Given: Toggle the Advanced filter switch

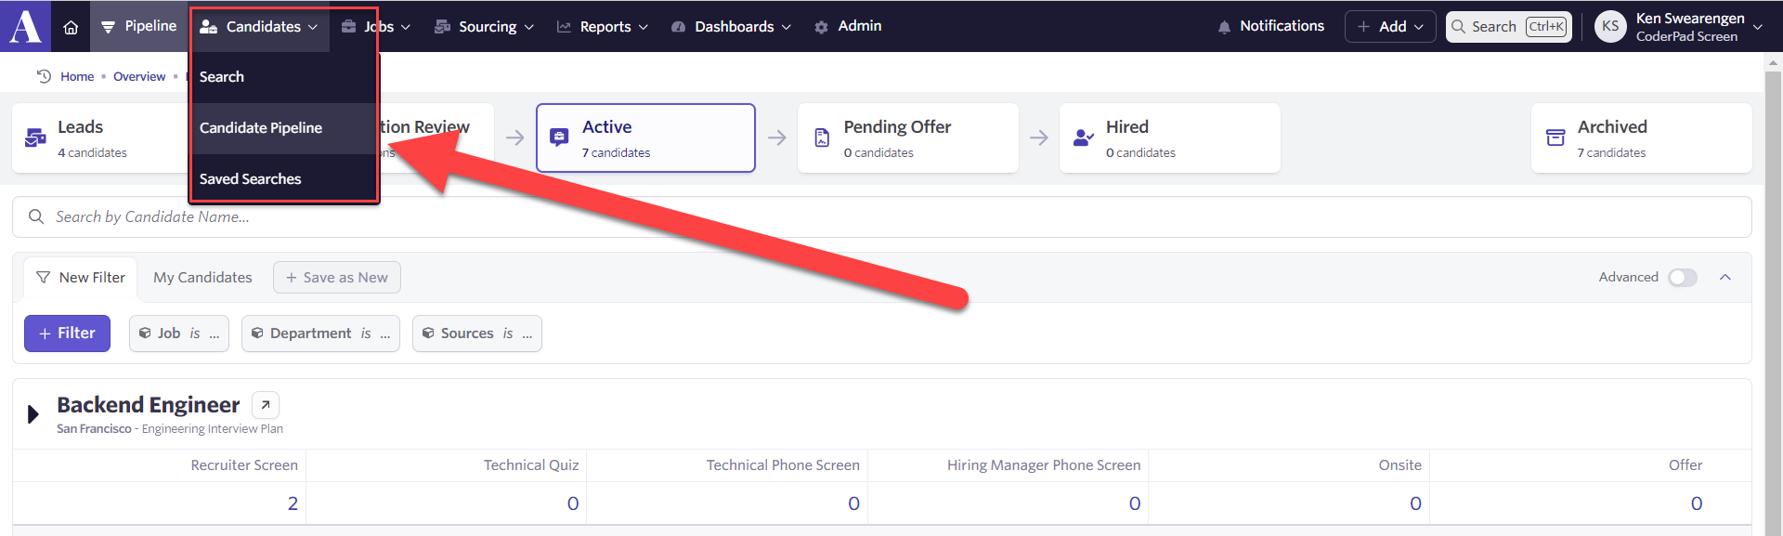Looking at the screenshot, I should (1682, 278).
